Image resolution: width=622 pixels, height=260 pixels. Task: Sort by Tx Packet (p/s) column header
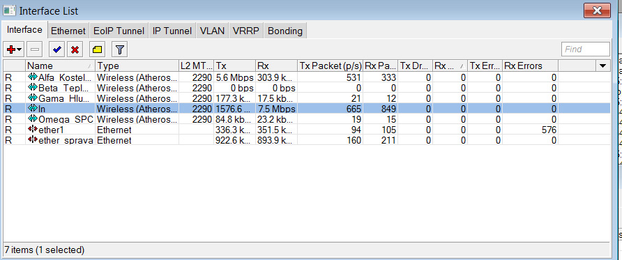point(330,66)
